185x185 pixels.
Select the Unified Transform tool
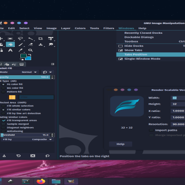tap(50, 38)
